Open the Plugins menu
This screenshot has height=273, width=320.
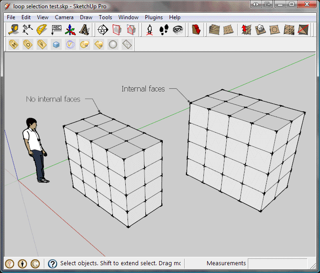[x=154, y=17]
